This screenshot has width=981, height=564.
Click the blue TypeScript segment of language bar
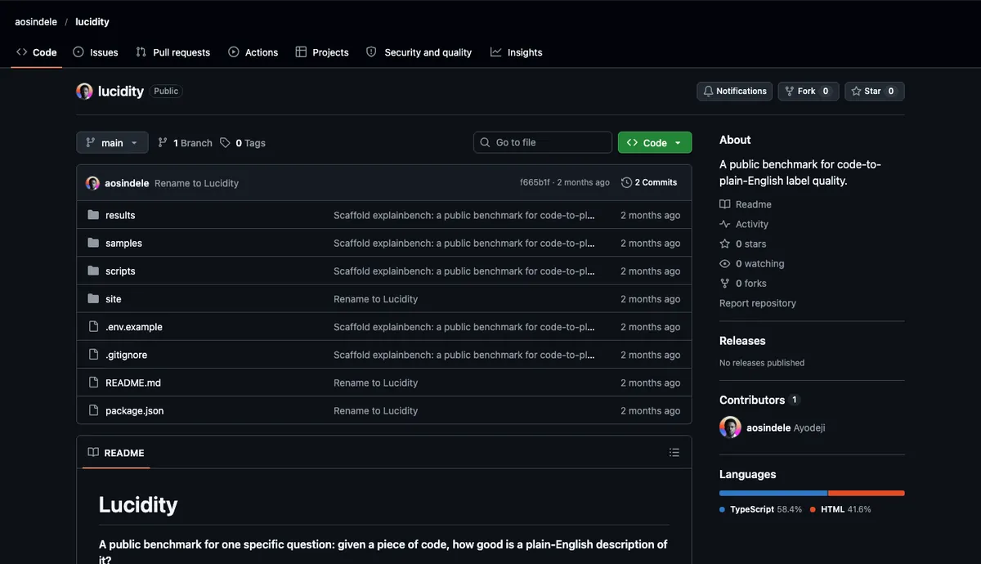773,493
